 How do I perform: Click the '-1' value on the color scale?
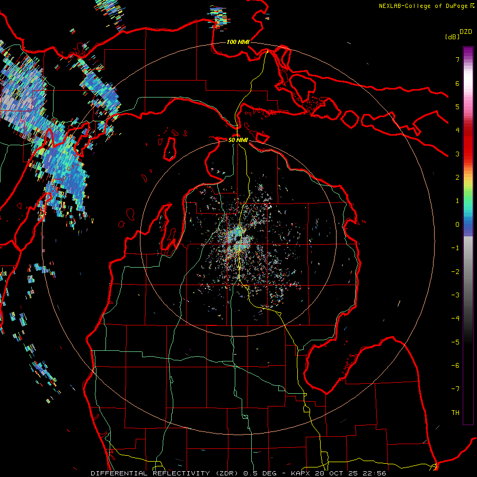(455, 248)
